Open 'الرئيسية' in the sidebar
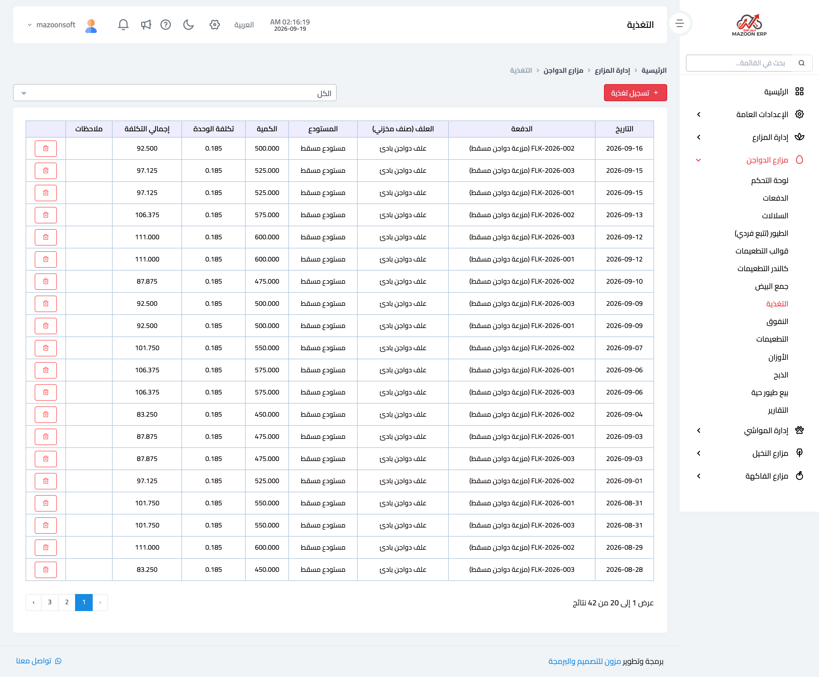 [776, 92]
